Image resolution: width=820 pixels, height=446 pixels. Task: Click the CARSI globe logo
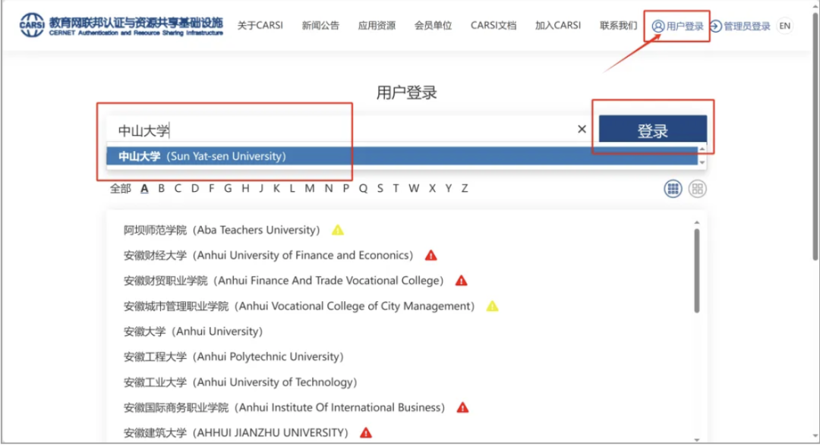[x=31, y=25]
